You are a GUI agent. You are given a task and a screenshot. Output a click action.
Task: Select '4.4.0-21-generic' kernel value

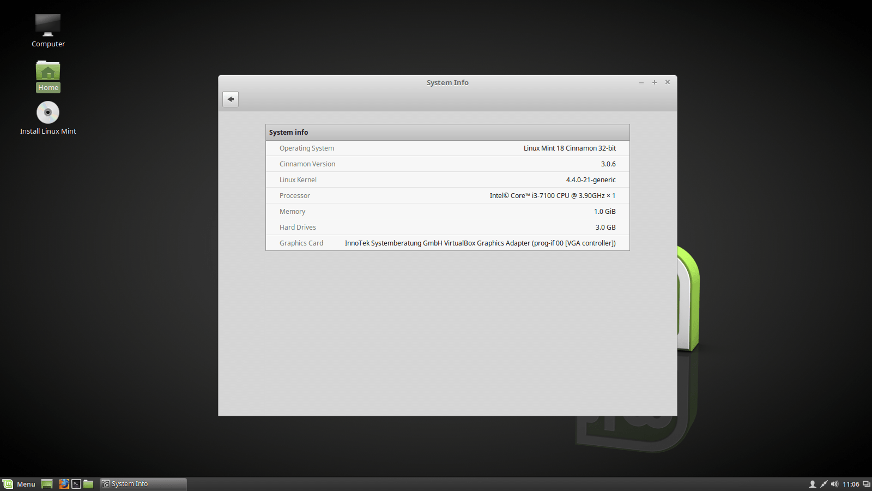coord(591,180)
